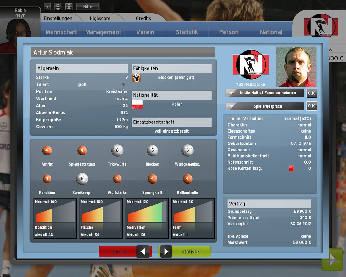Click the TuS N-Lübbecke club logo in player panel
The width and height of the screenshot is (346, 277).
pos(250,65)
